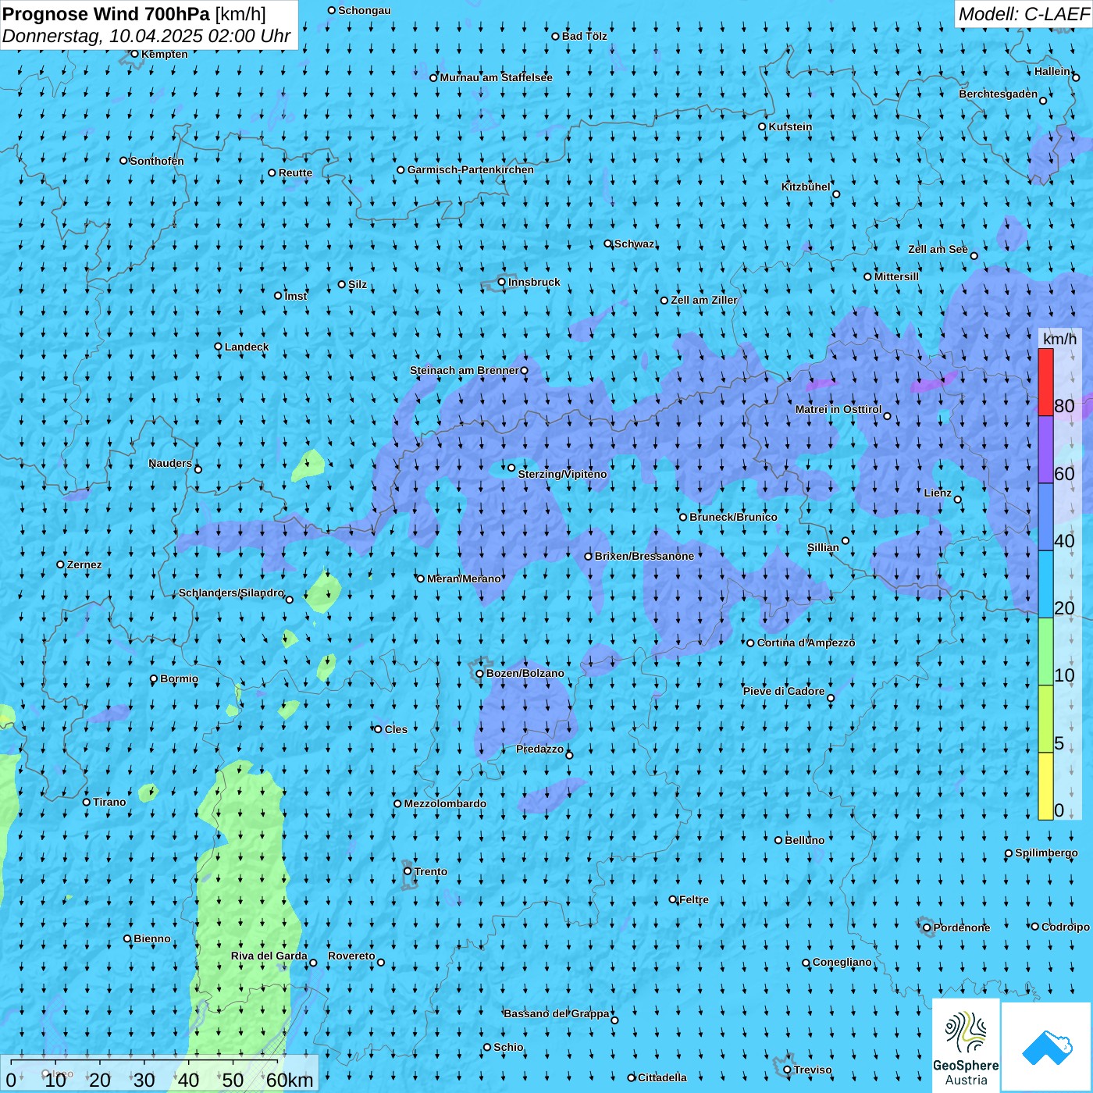
Task: Click the Murnau am Staffelsee label
Action: pyautogui.click(x=496, y=77)
